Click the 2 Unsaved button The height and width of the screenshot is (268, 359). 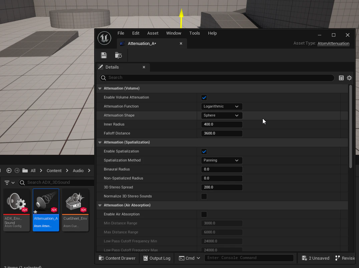[x=316, y=258]
